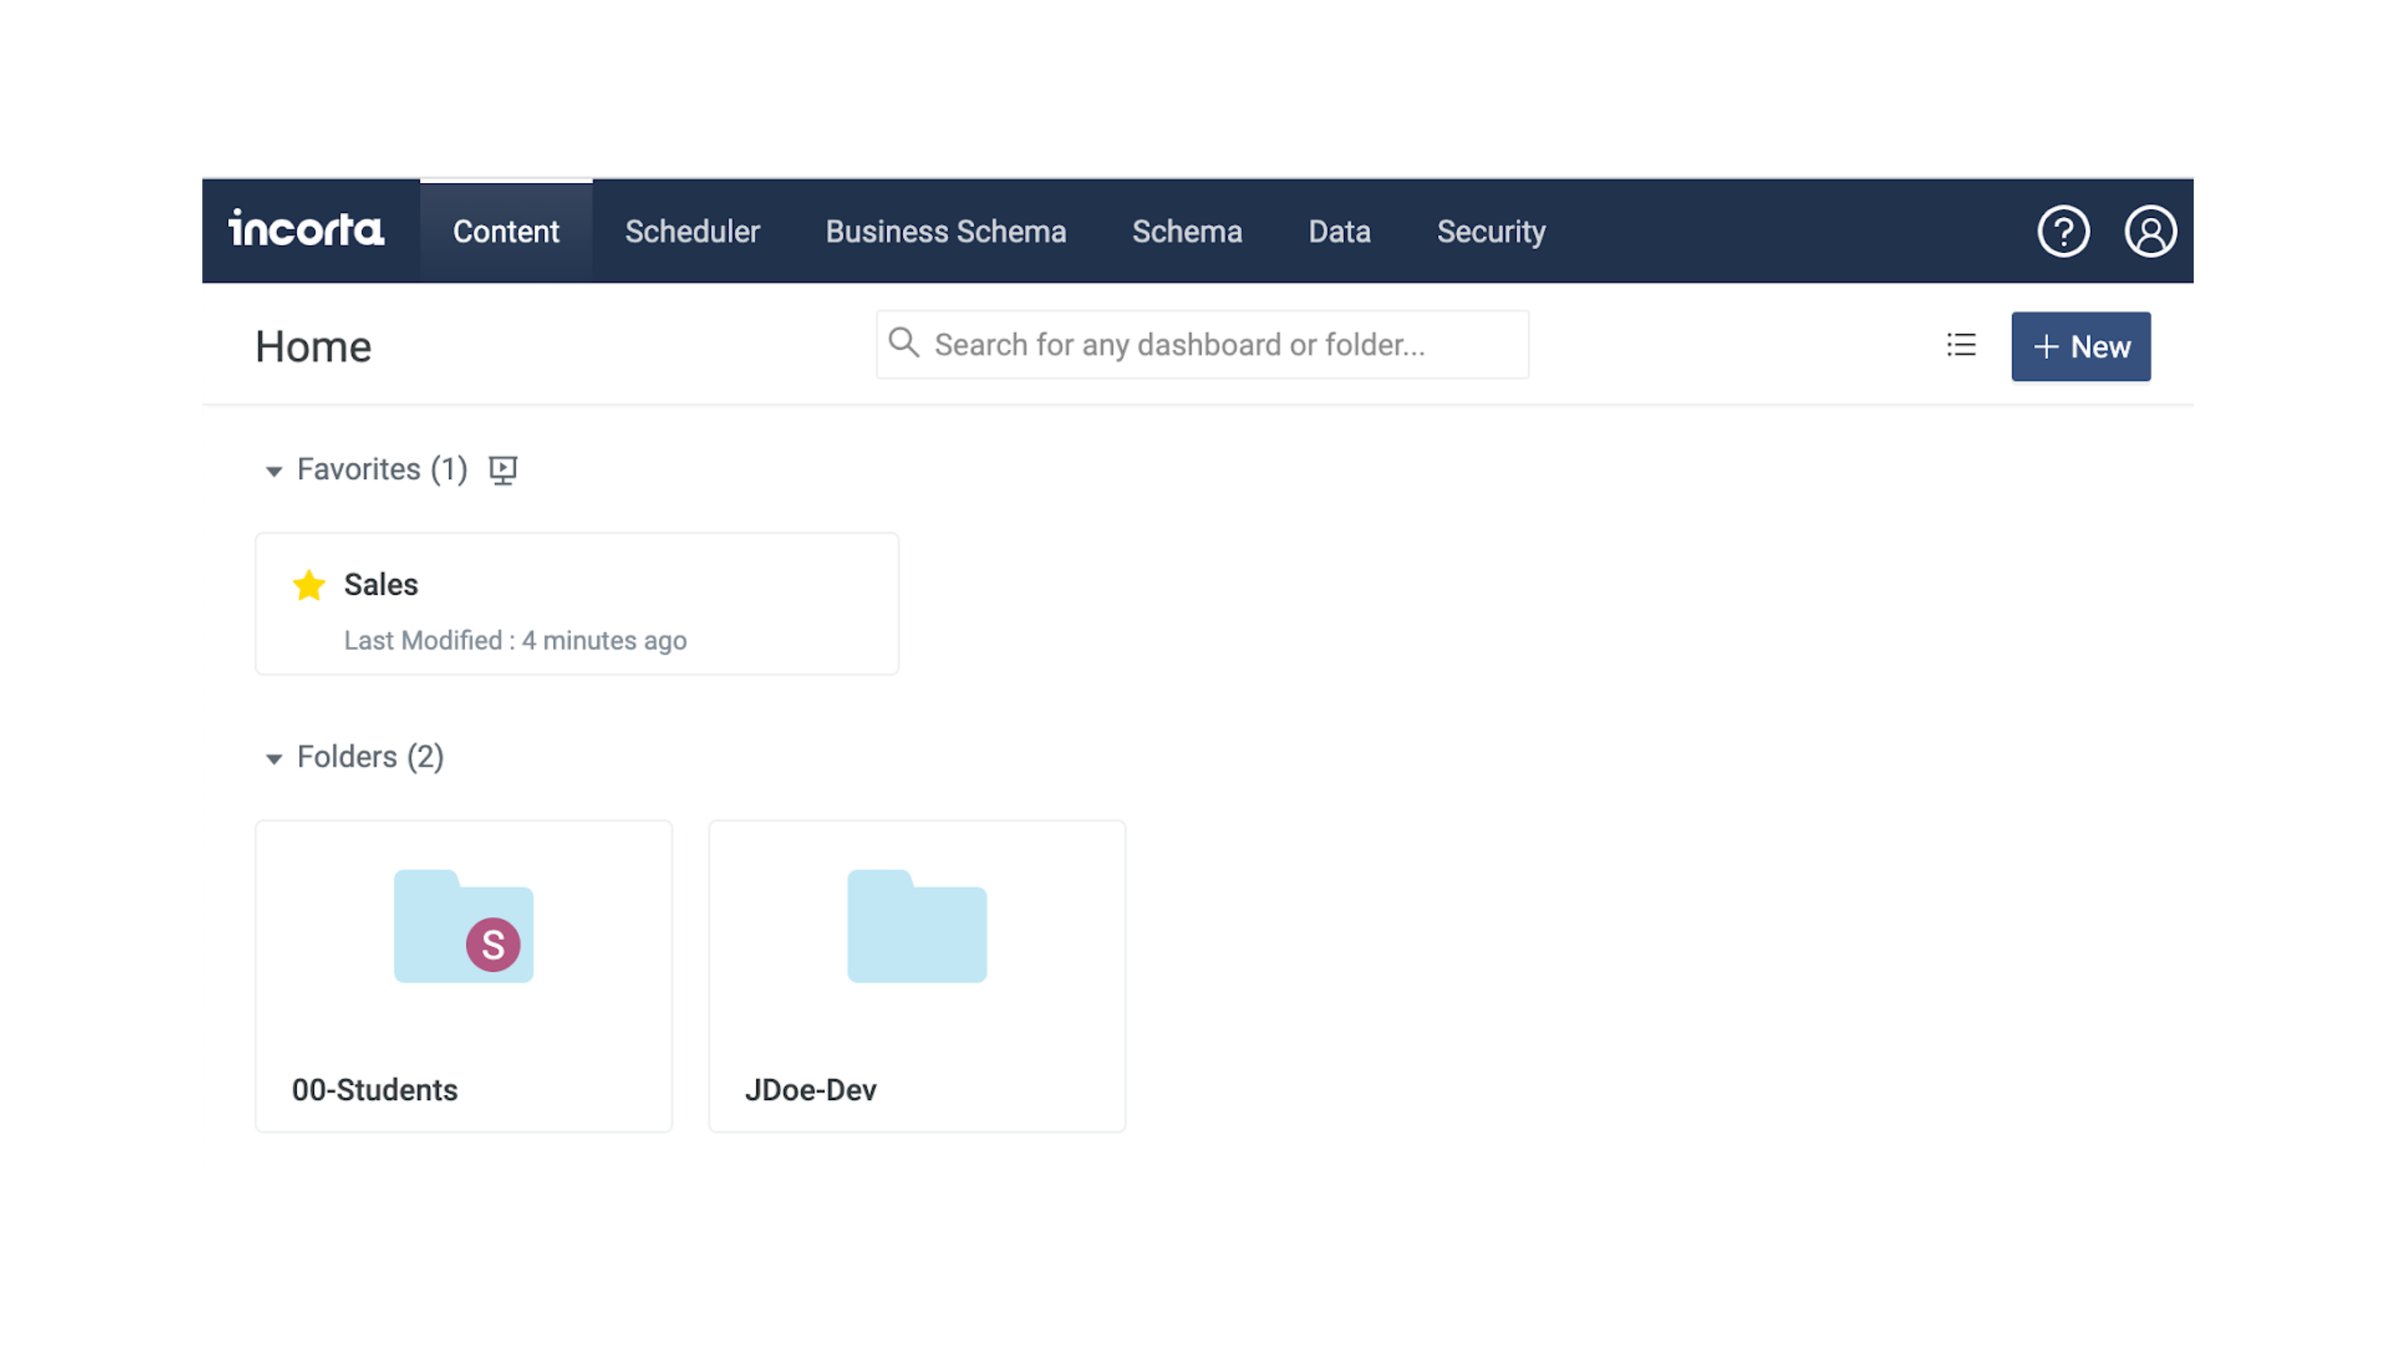Open the Business Schema tab
The height and width of the screenshot is (1348, 2396).
click(x=945, y=231)
